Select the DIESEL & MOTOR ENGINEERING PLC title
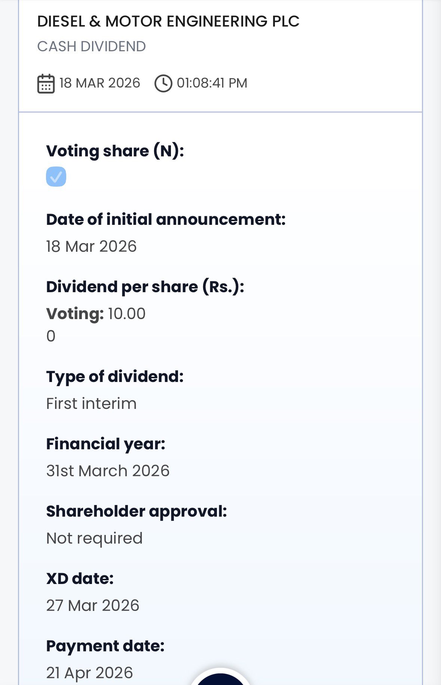 coord(168,21)
